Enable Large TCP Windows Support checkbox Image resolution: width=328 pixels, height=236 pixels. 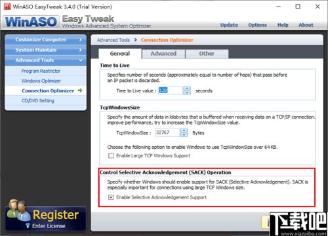111,155
